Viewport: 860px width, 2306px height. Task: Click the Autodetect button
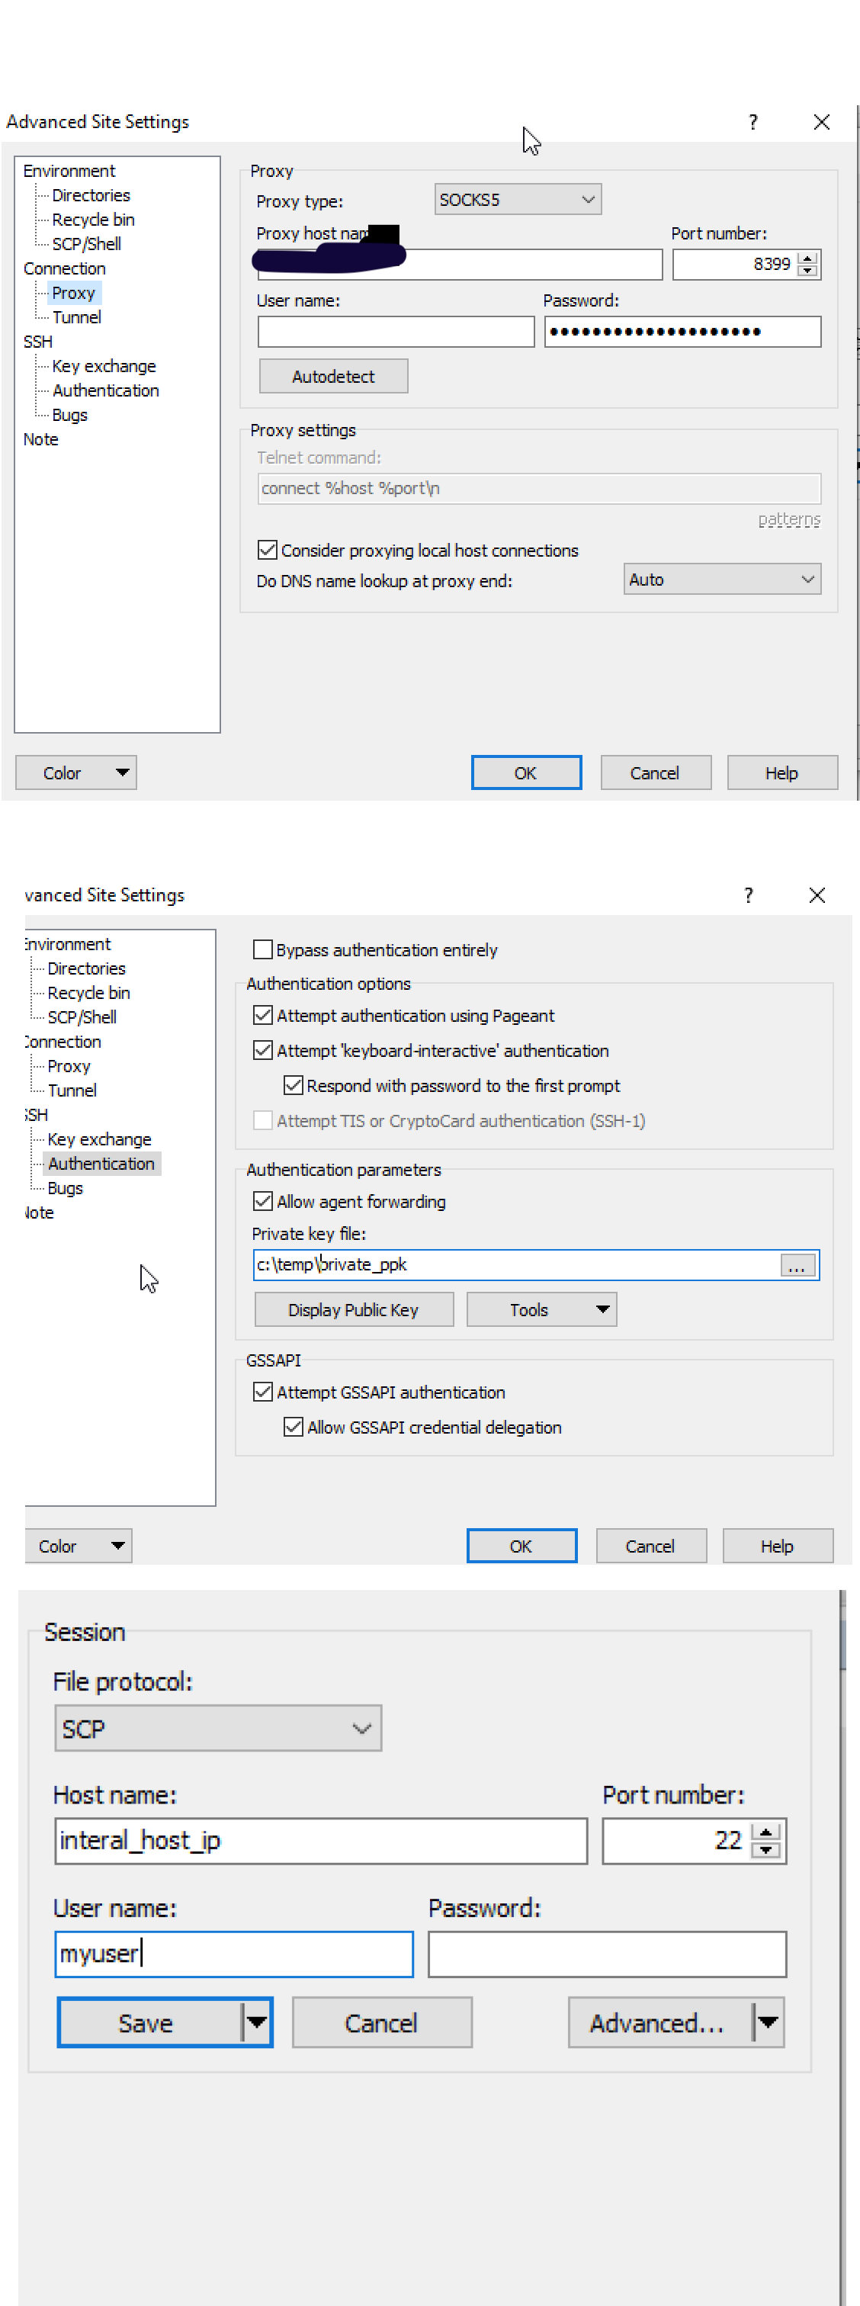[x=333, y=376]
